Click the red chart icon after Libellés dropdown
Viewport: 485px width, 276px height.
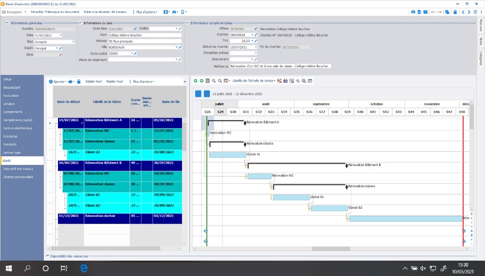(x=279, y=80)
